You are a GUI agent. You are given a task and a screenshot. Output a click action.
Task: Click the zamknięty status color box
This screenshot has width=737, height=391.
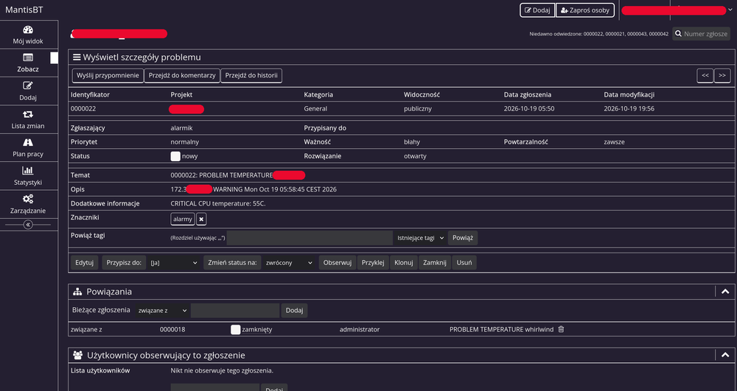pos(236,329)
